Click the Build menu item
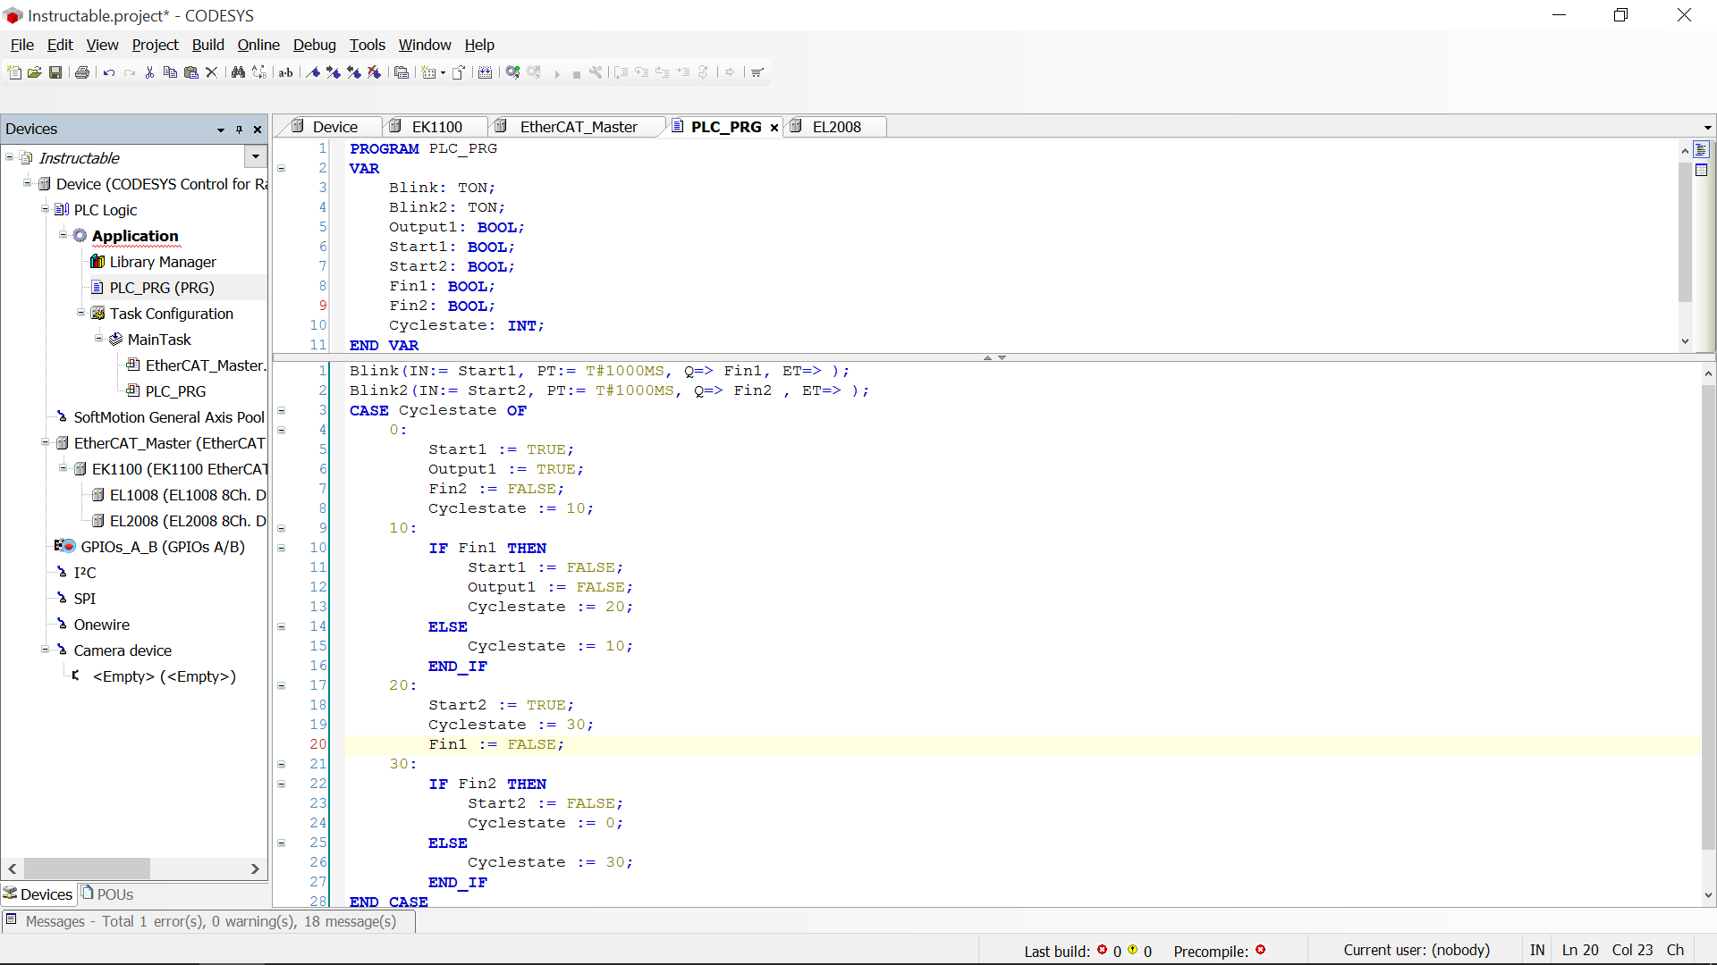 207,45
